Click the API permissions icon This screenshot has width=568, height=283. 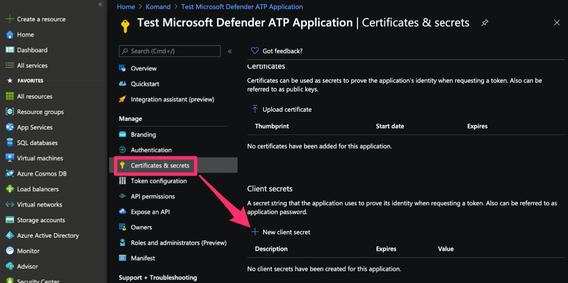click(x=122, y=196)
